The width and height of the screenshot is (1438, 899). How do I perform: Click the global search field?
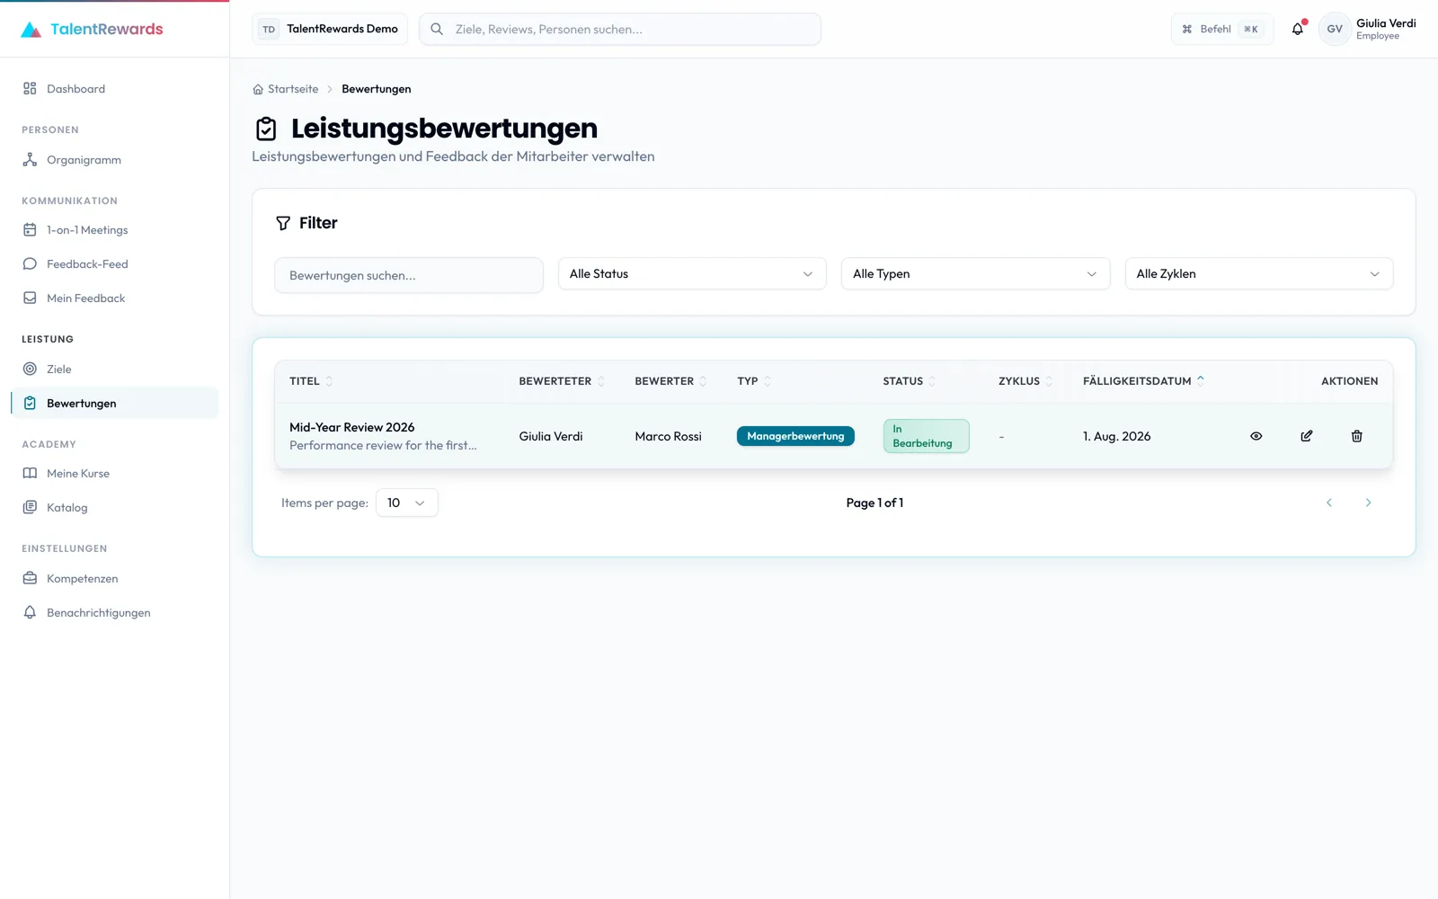coord(620,29)
